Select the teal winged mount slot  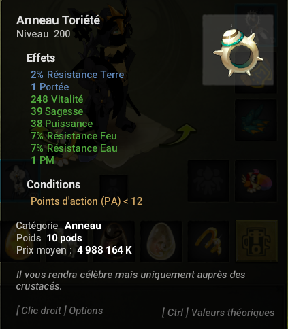click(256, 120)
